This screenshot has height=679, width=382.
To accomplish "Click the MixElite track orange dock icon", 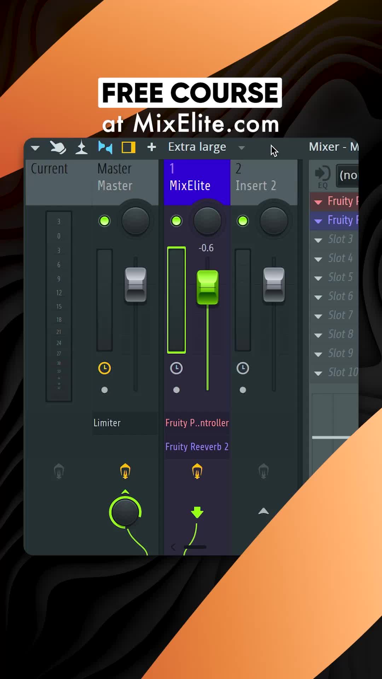I will (x=197, y=471).
